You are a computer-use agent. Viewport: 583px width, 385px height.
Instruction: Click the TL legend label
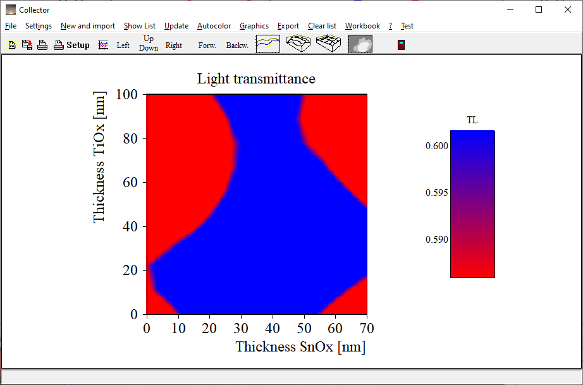(x=472, y=120)
